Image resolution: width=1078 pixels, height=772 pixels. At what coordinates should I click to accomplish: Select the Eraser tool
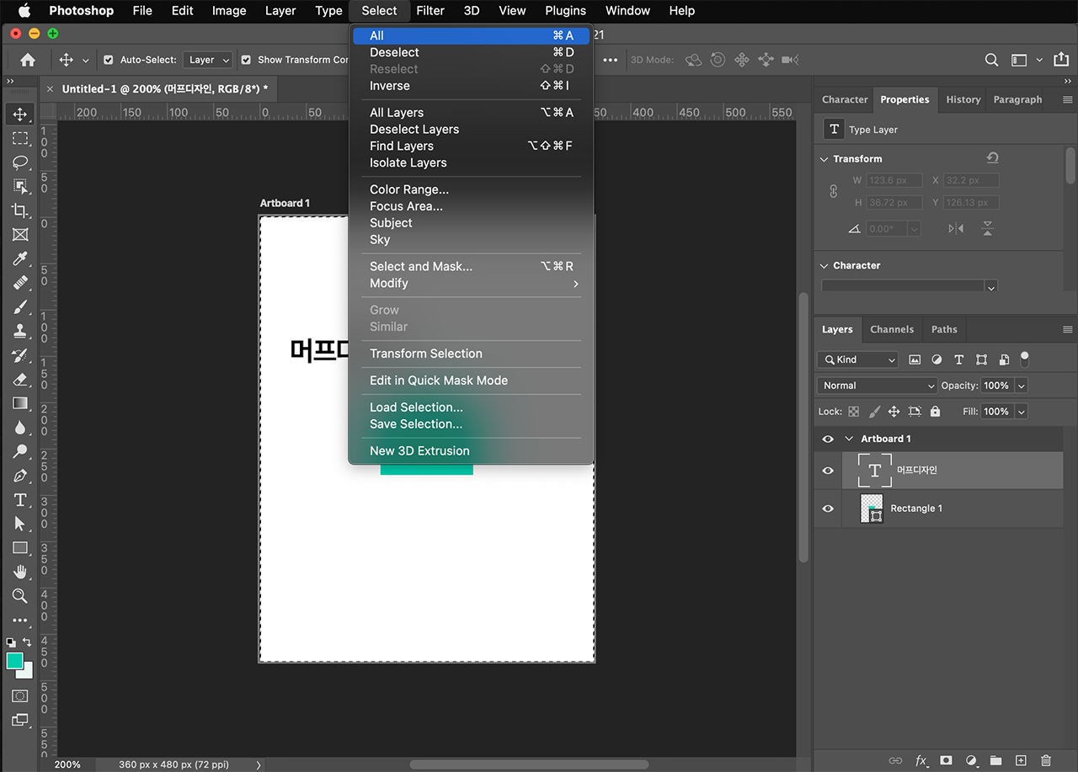coord(20,379)
